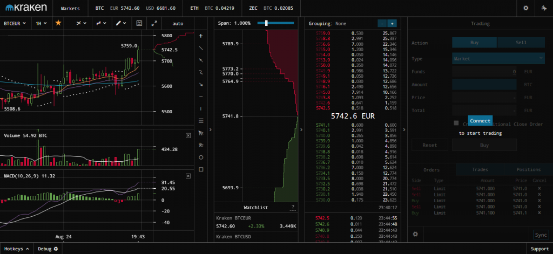This screenshot has width=553, height=254.
Task: Adjust the Span slider handle
Action: (x=267, y=23)
